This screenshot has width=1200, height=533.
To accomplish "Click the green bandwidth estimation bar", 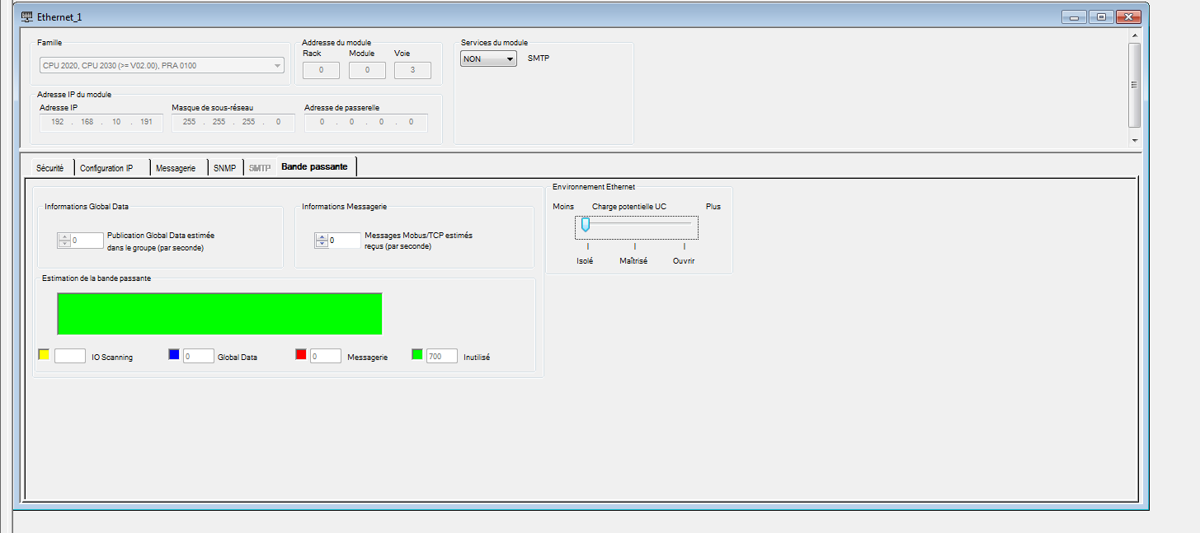I will tap(219, 313).
